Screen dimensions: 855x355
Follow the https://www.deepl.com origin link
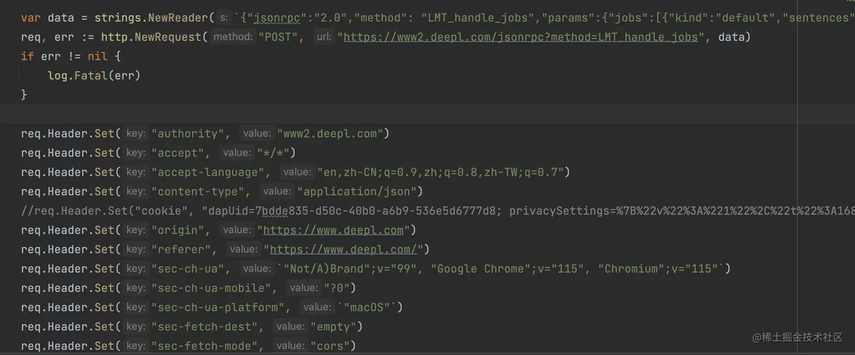tap(334, 230)
